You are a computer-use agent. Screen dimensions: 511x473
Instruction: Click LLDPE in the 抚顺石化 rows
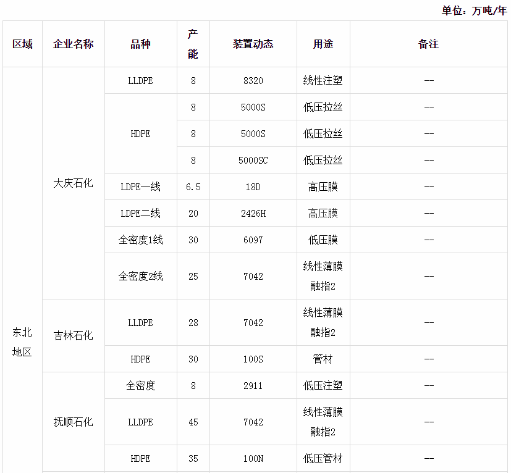140,422
